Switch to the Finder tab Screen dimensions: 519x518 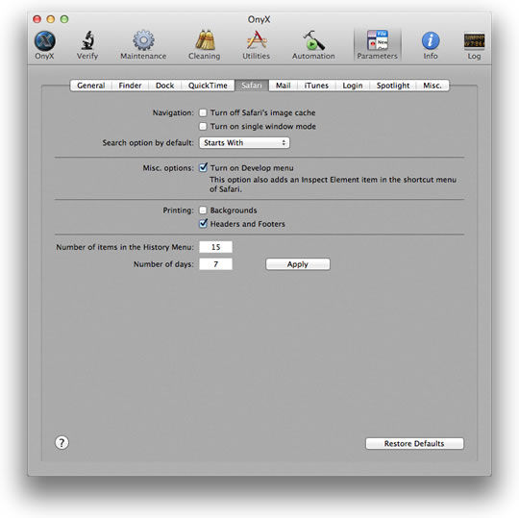(x=130, y=86)
